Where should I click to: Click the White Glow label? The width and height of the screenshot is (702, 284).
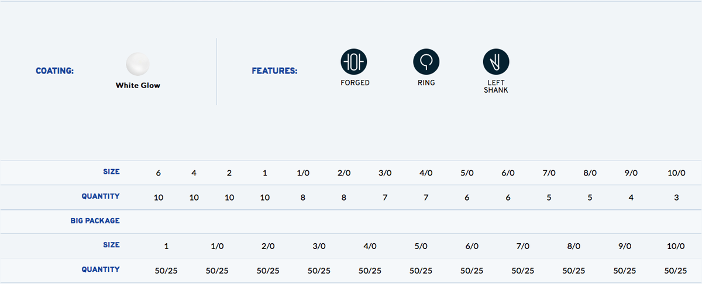[x=138, y=85]
